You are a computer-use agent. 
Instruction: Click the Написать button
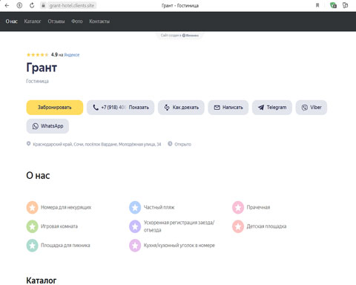[x=228, y=108]
